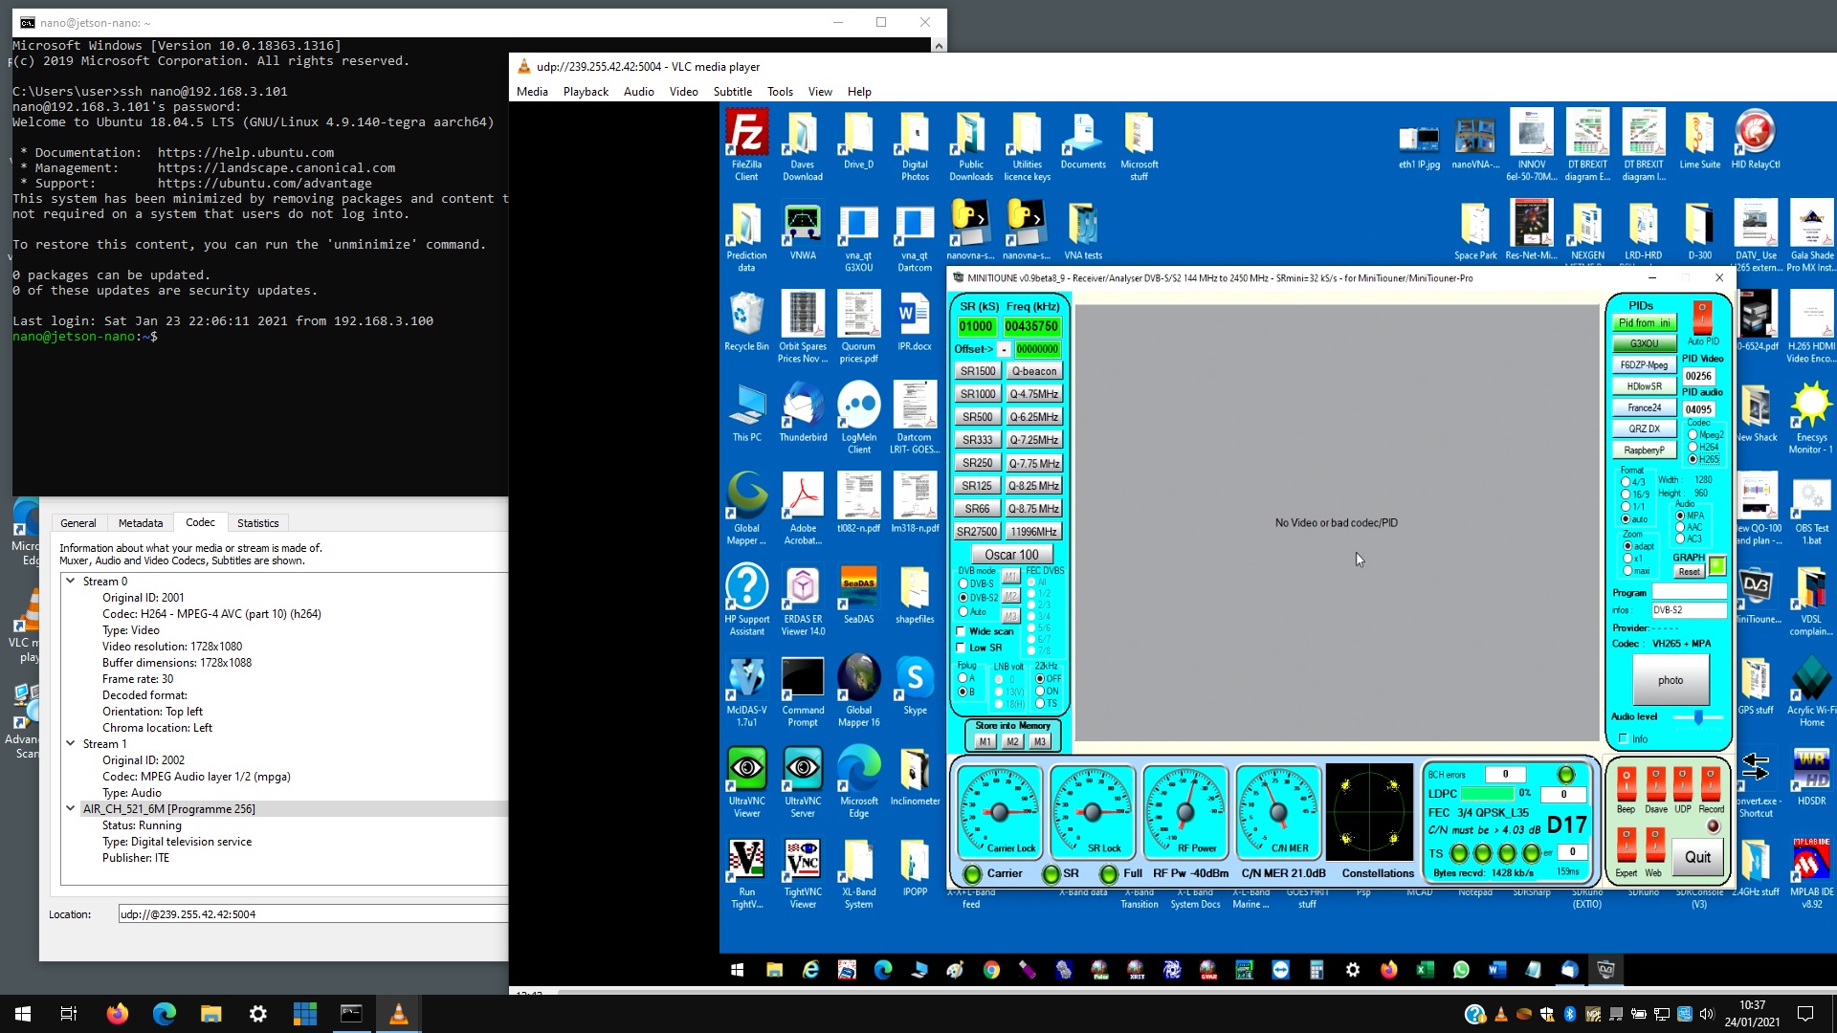This screenshot has width=1837, height=1033.
Task: Switch to the Metadata tab
Action: (141, 523)
